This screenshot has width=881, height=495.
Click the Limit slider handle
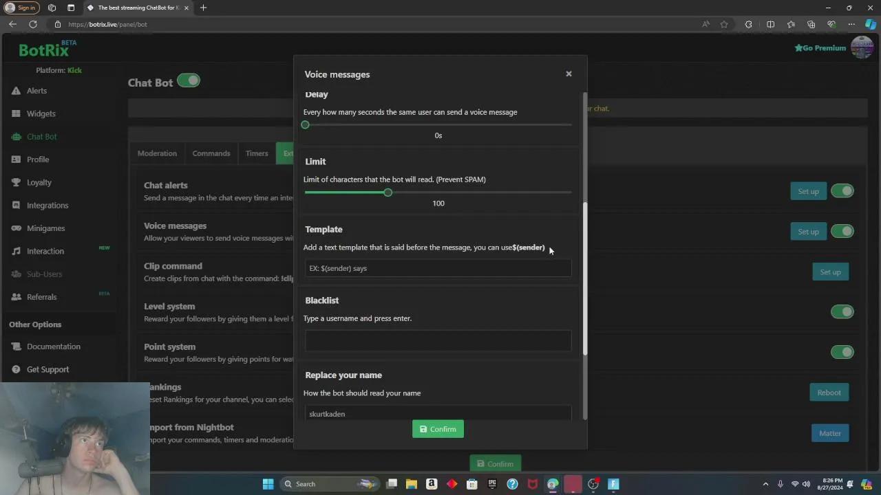point(388,192)
